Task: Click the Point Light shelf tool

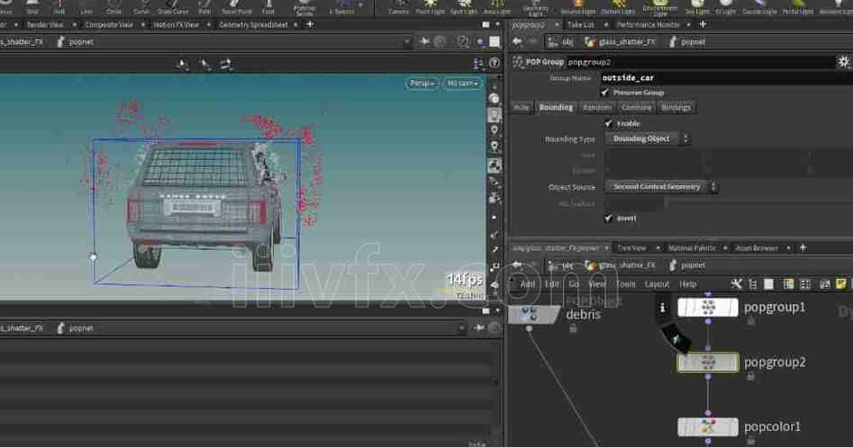Action: 430,7
